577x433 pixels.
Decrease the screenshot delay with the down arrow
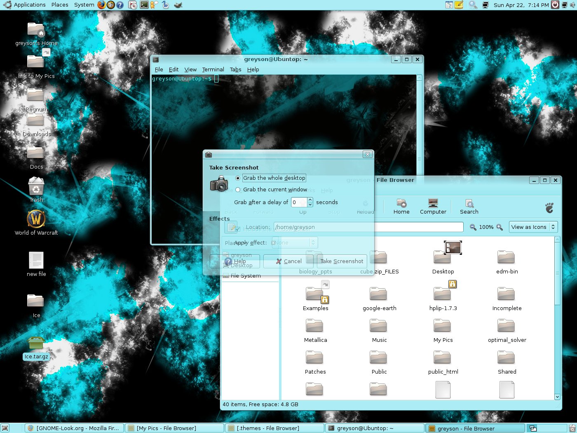pos(310,205)
